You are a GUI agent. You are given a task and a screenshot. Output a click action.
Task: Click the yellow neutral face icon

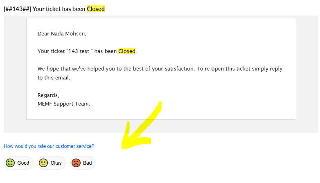click(x=43, y=163)
